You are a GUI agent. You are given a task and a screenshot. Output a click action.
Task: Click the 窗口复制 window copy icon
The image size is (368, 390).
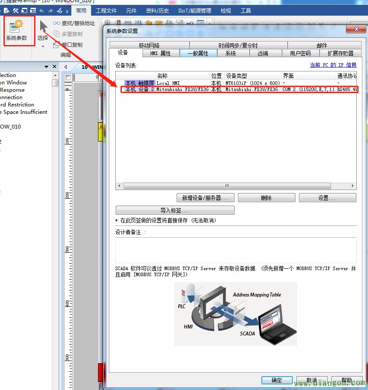point(56,45)
